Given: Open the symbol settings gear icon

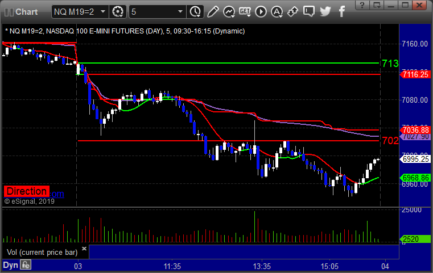Looking at the screenshot, I should click(x=118, y=12).
